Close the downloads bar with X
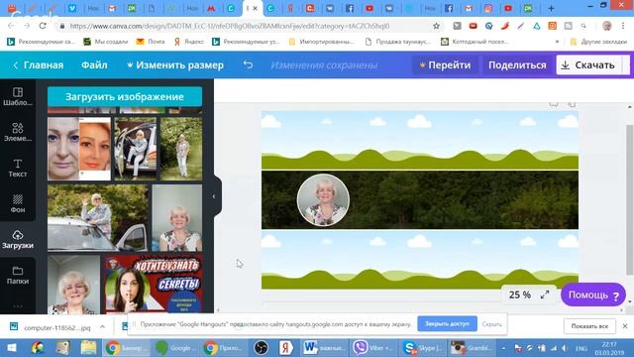 pyautogui.click(x=625, y=326)
